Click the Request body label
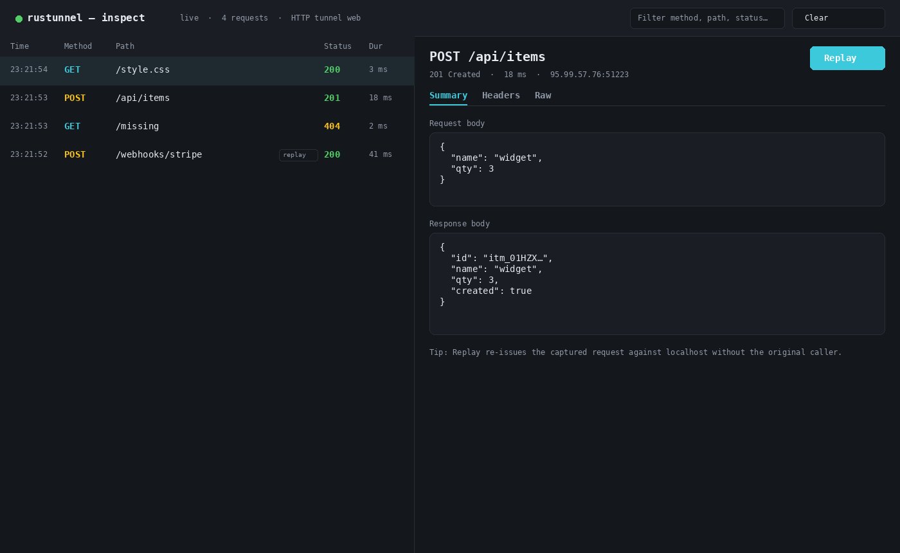 (x=457, y=123)
